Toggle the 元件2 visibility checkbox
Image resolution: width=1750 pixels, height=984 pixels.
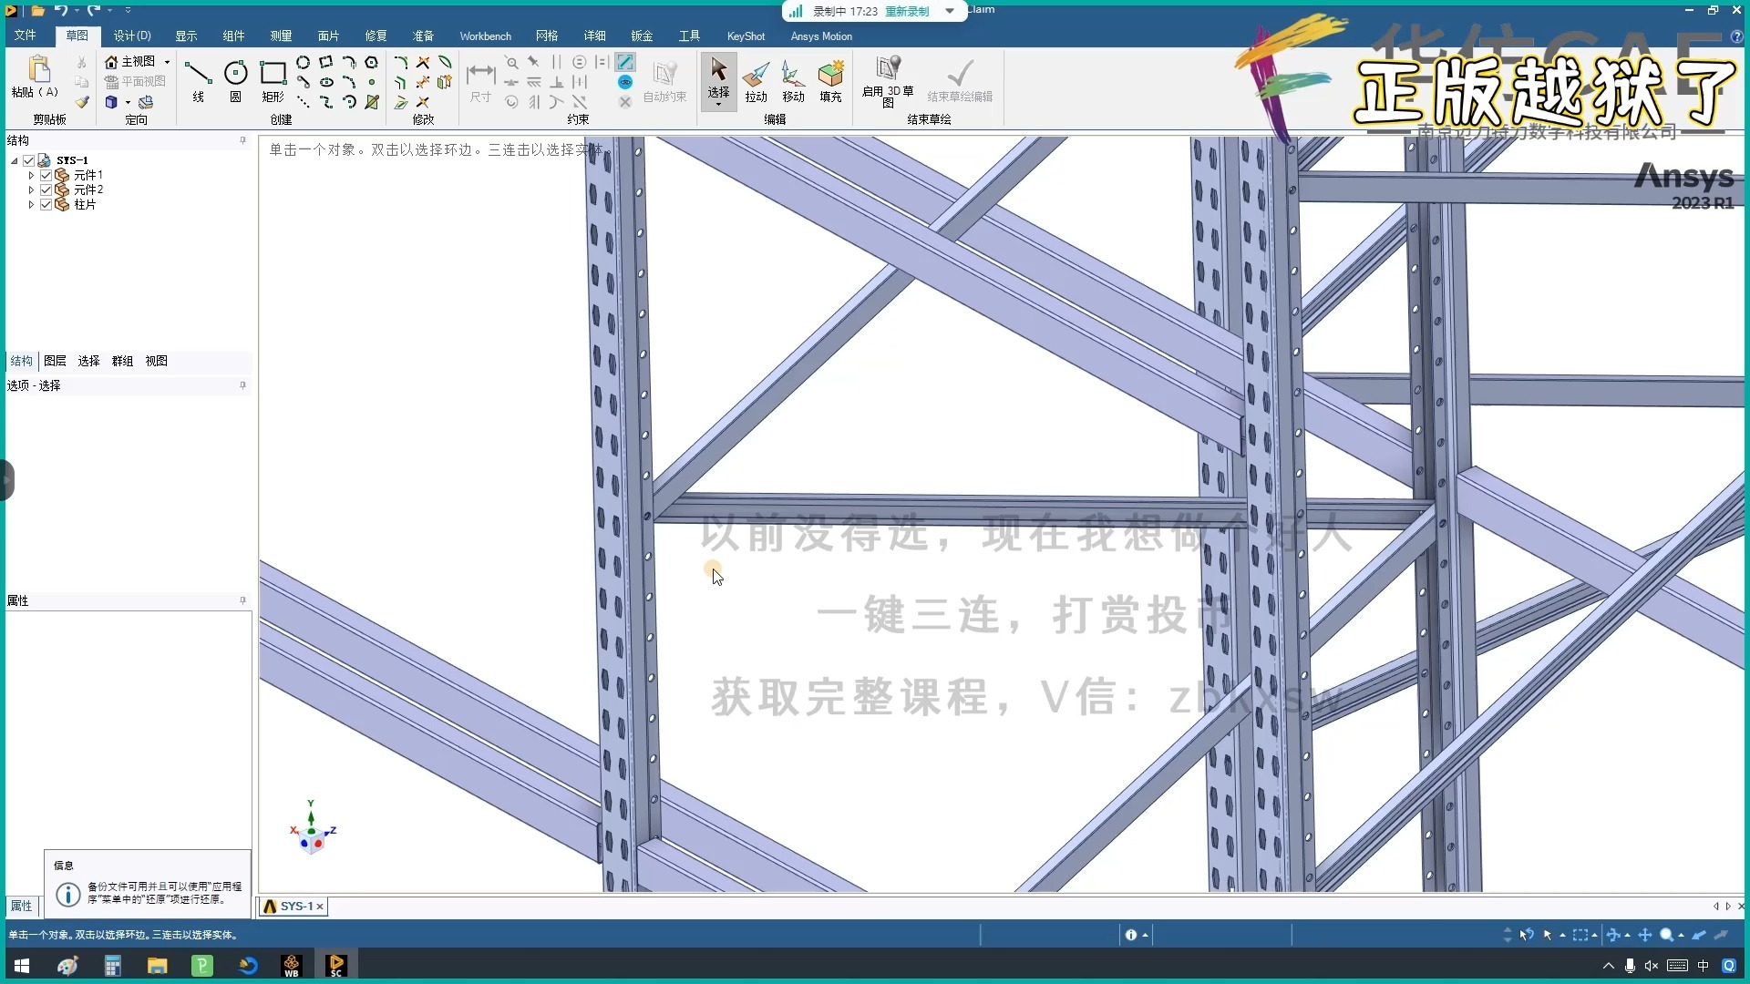[x=46, y=190]
